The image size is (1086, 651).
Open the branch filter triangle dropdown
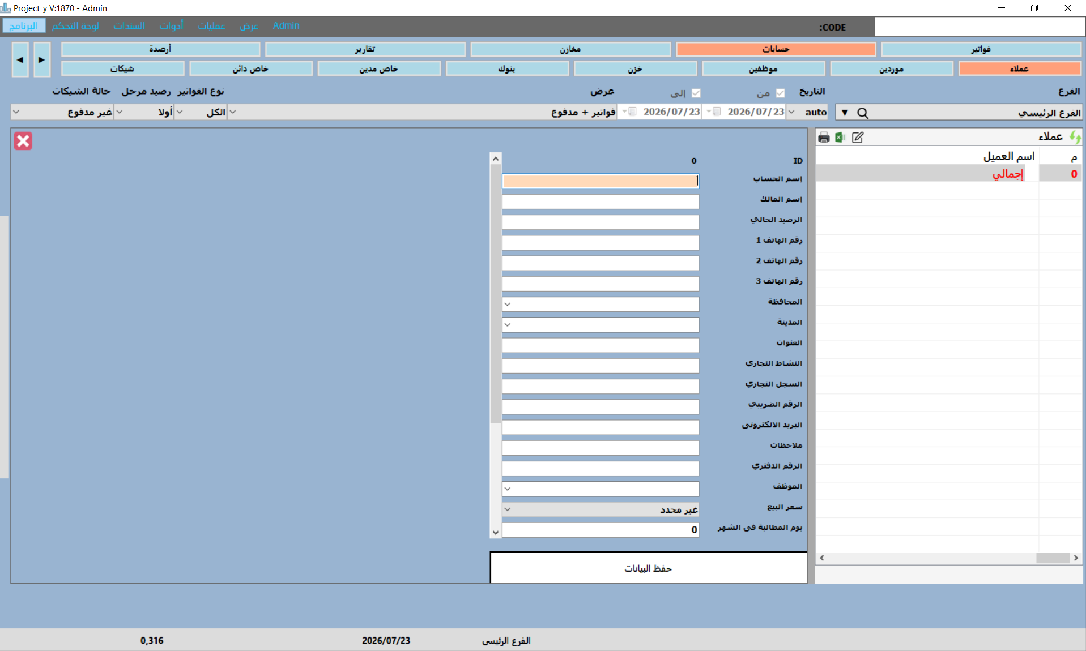pos(845,113)
